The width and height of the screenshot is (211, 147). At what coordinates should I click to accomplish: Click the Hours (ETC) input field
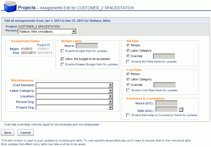point(167,103)
